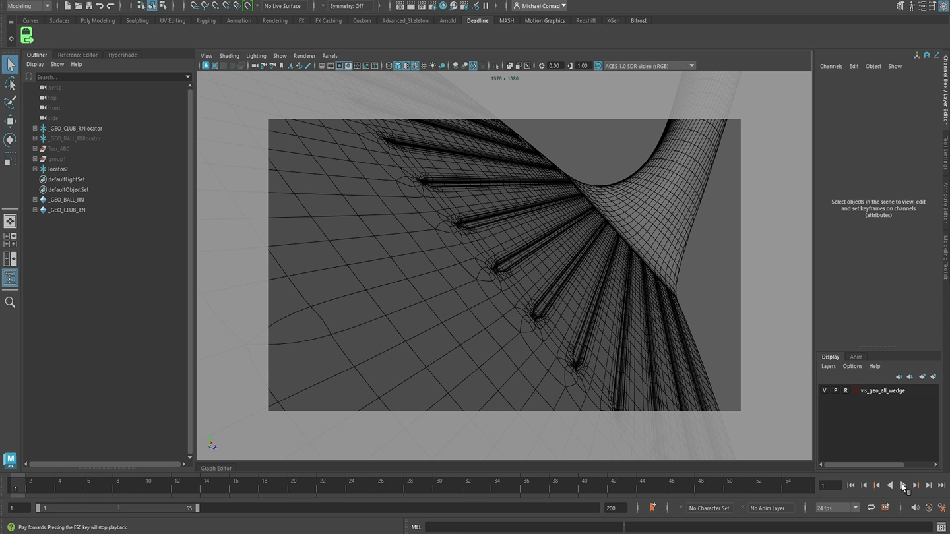Toggle visibility V of vis_geo_all_wedge layer

coord(824,390)
